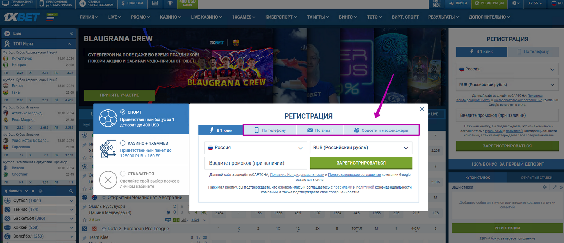564x243 pixels.
Task: Open the 17:55 time zone dropdown
Action: [535, 3]
